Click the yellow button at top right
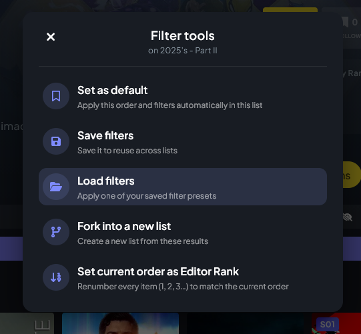The image size is (361, 334). [x=290, y=9]
